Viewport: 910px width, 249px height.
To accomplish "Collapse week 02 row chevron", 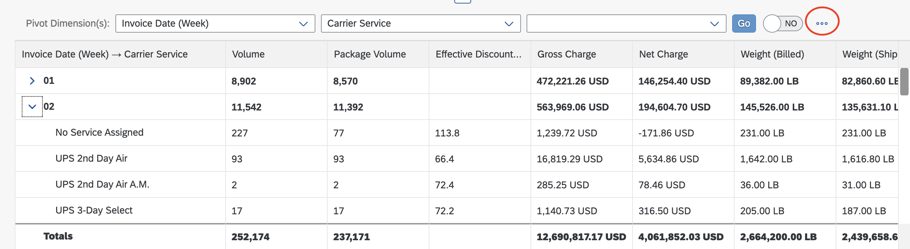I will point(32,107).
